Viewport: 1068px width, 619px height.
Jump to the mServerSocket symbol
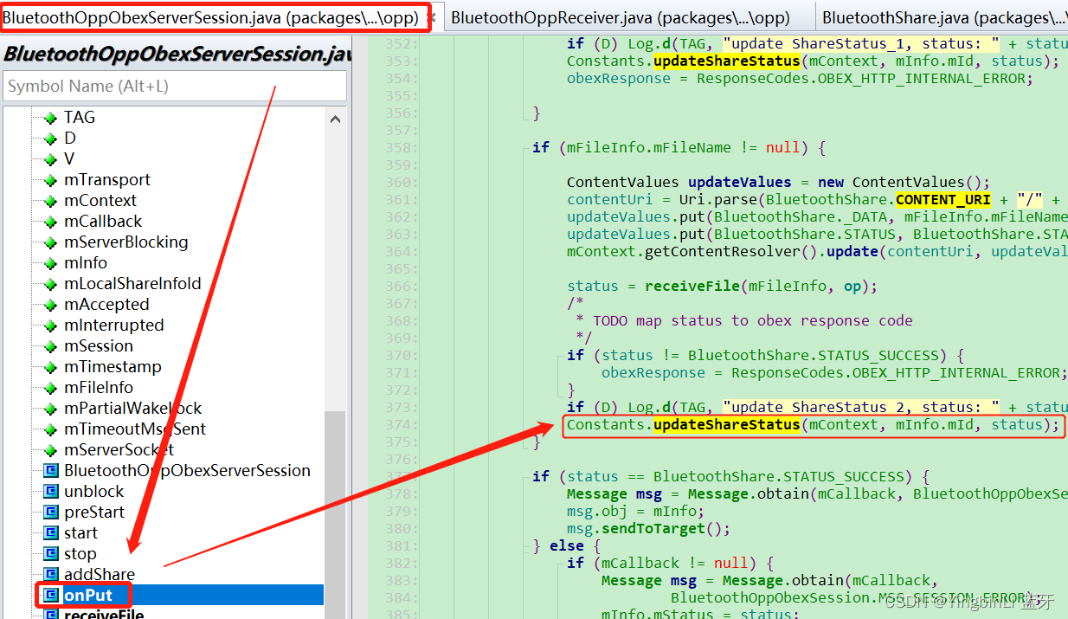pos(119,450)
